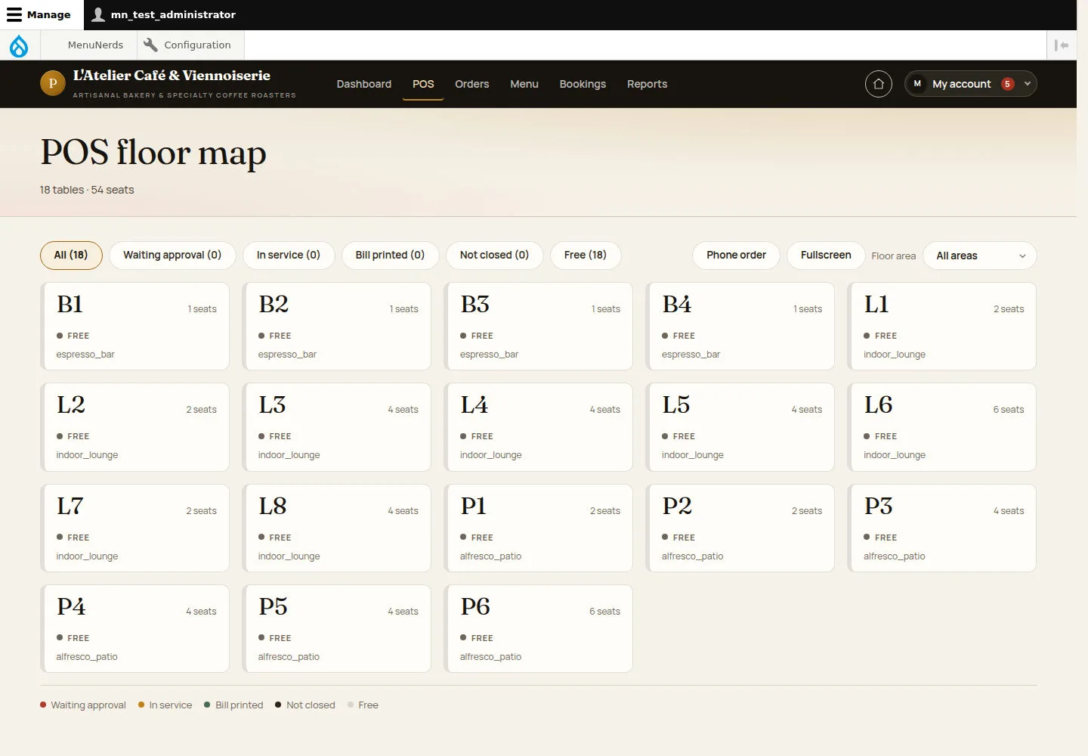Click the MenuNerds toolbar link
The height and width of the screenshot is (756, 1088).
click(95, 45)
